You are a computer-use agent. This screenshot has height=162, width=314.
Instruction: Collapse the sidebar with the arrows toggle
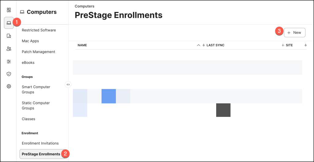coord(68,84)
